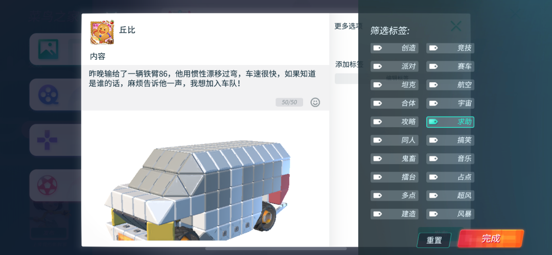552x255 pixels.
Task: Enable the 坦克 tag
Action: tap(394, 85)
